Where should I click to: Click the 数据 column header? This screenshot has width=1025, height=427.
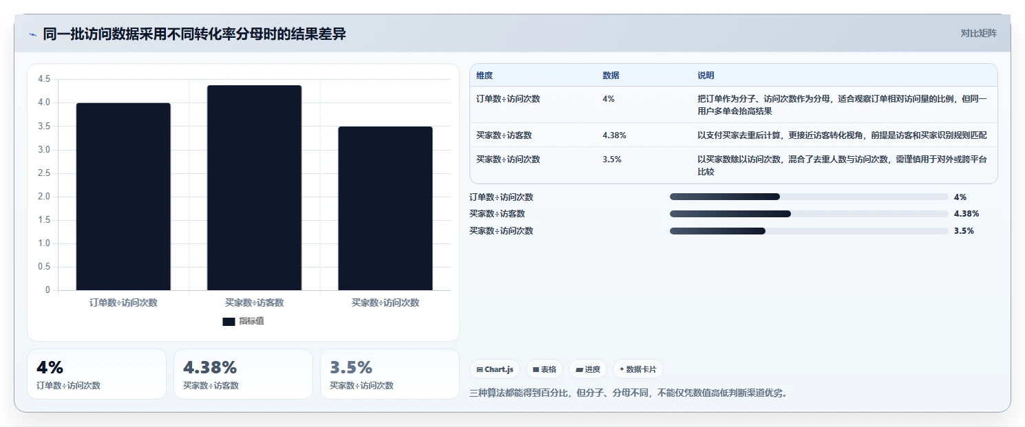coord(611,76)
